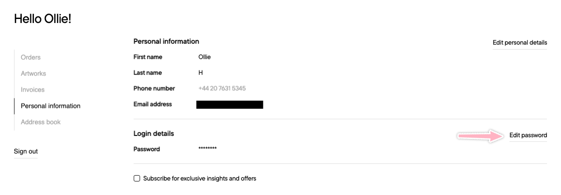Click the 'Hello Ollie!' heading
Screen dimensions: 561x195
[x=43, y=19]
